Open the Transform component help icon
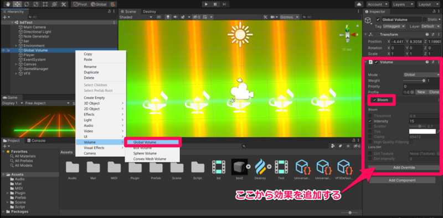The width and height of the screenshot is (443, 218). 427,34
